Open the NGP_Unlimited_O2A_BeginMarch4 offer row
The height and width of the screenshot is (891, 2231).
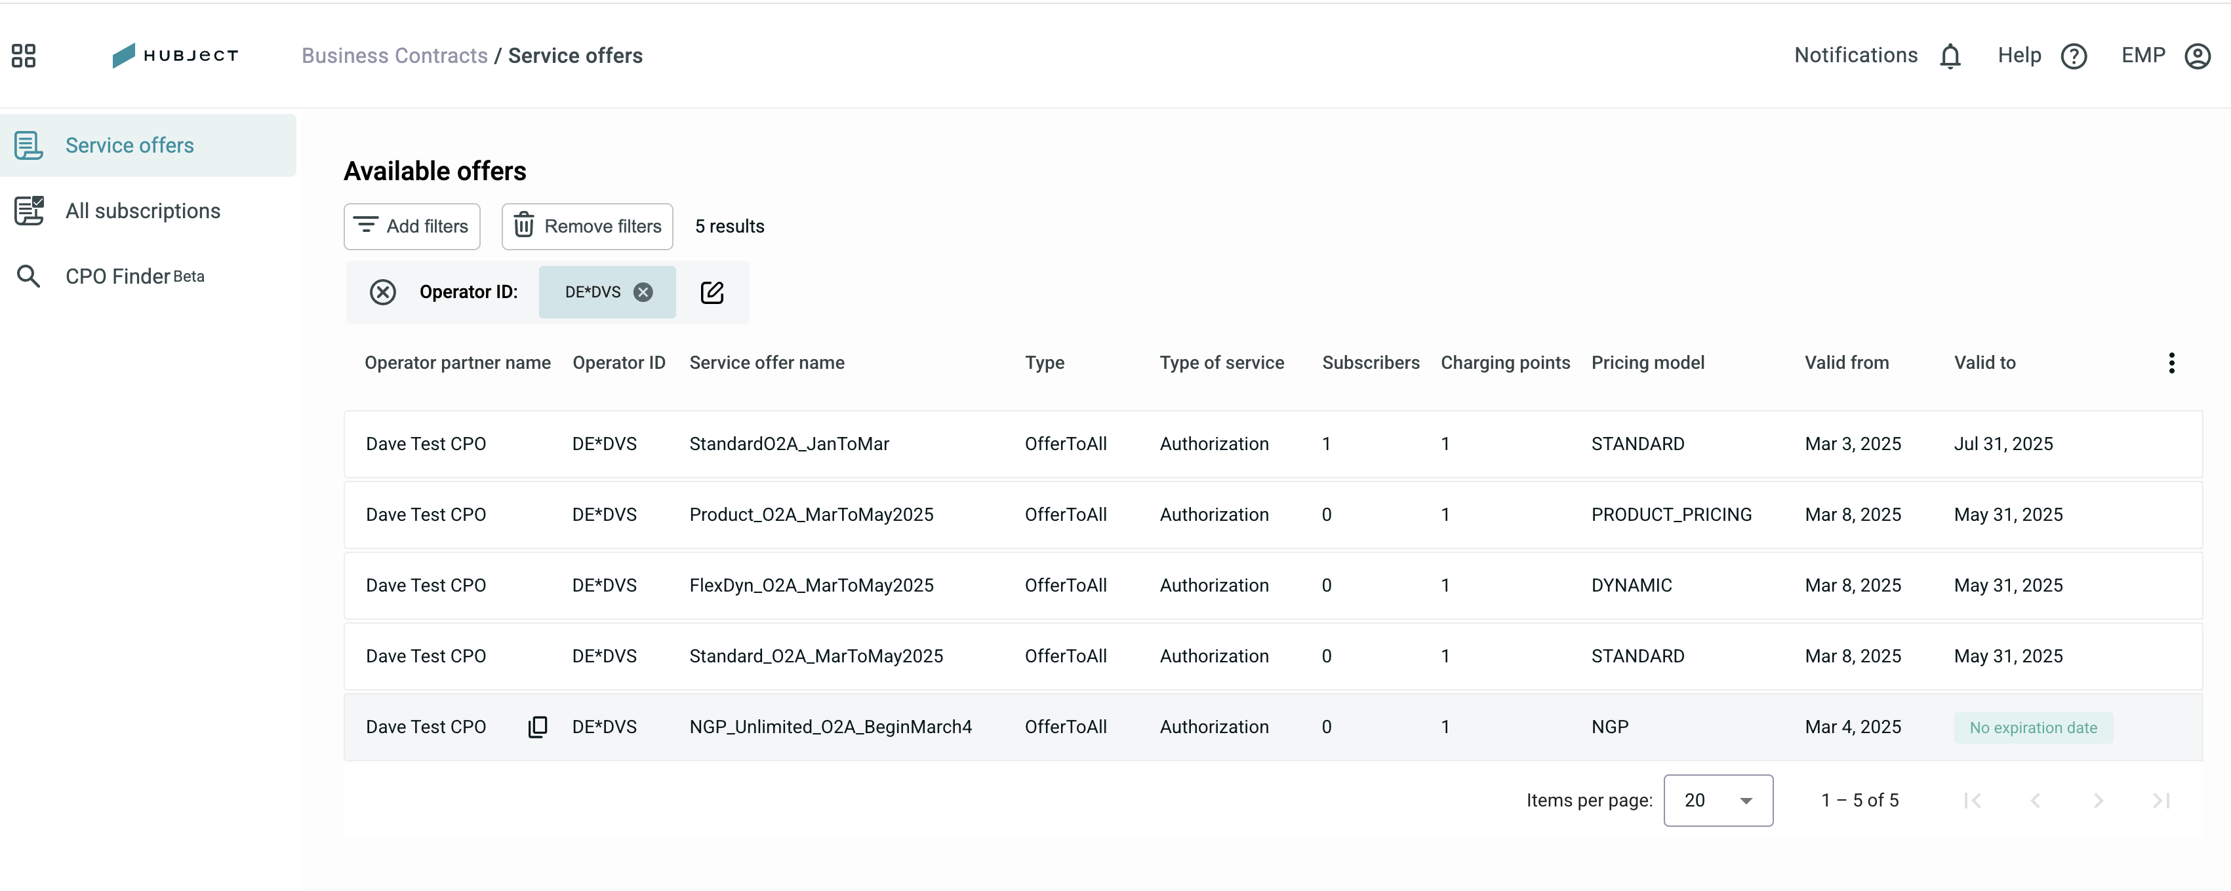click(1272, 727)
